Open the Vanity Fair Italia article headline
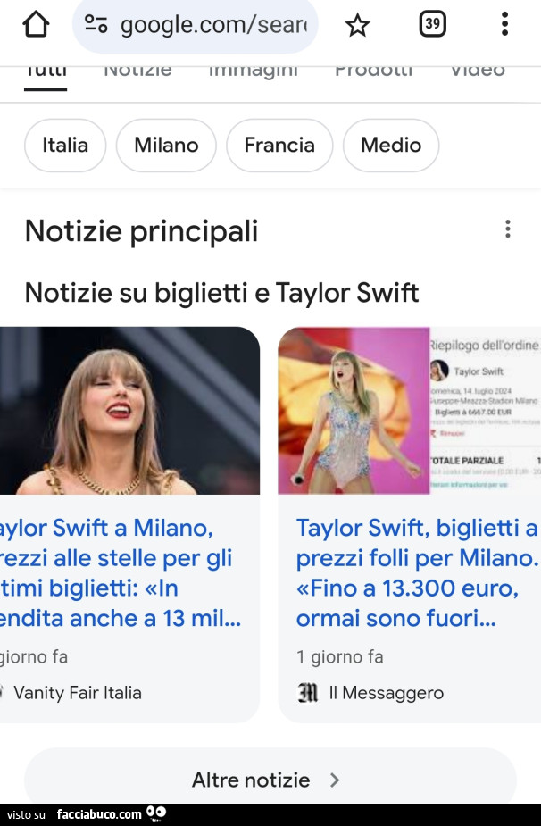This screenshot has height=826, width=541. 121,572
